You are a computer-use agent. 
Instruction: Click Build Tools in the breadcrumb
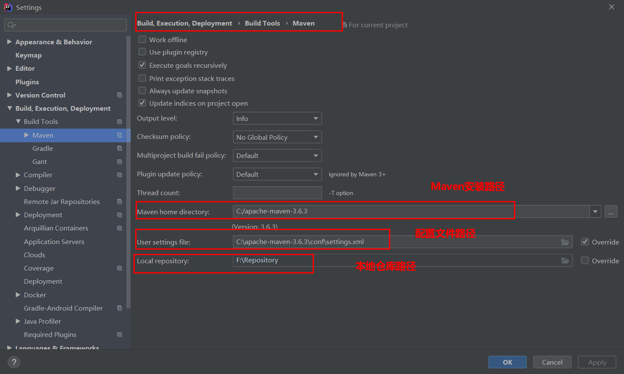(262, 23)
